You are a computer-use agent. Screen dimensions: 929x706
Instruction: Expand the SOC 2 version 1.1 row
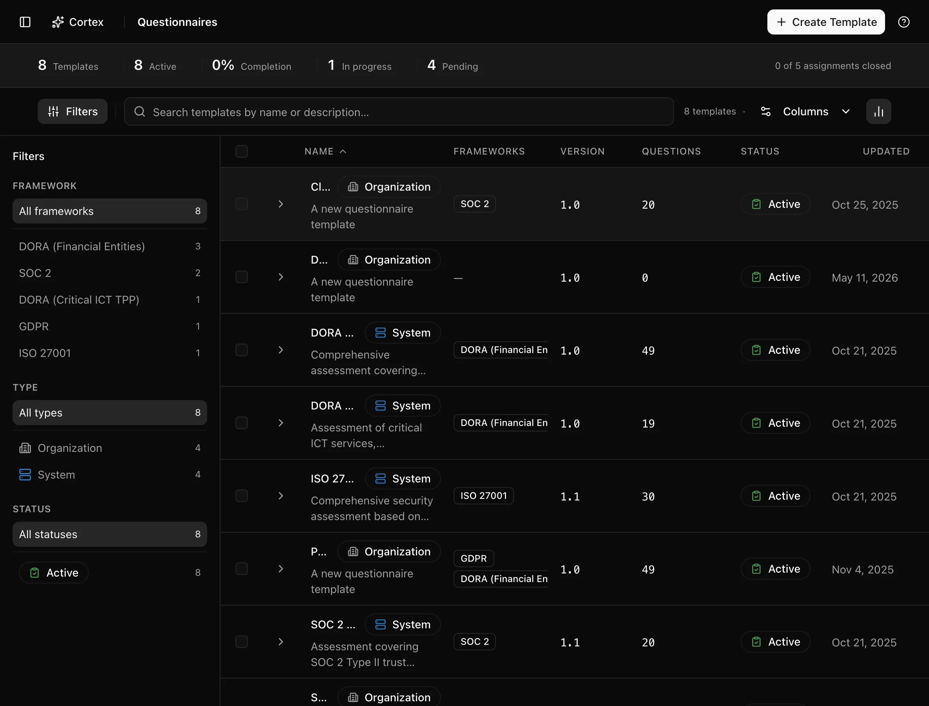pyautogui.click(x=281, y=642)
